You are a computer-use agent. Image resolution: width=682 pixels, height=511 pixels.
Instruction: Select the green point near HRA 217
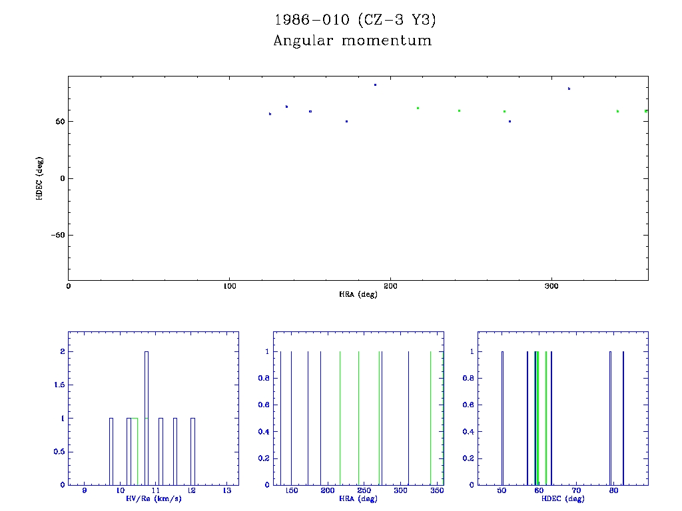[x=418, y=108]
